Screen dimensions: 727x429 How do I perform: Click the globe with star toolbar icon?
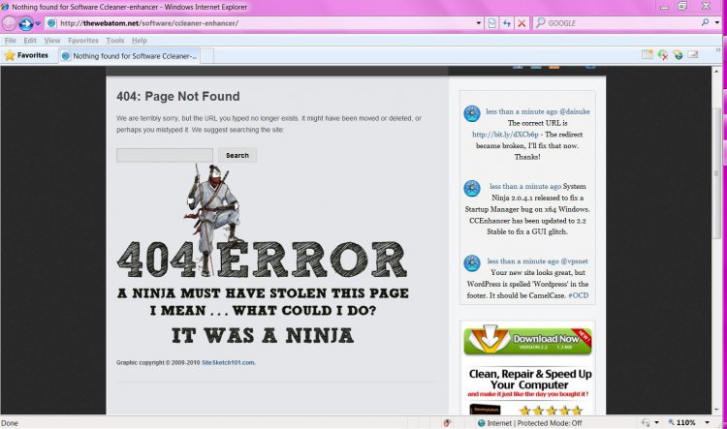[679, 55]
